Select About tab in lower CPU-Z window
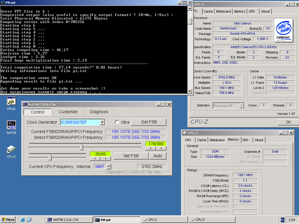 pyautogui.click(x=259, y=140)
